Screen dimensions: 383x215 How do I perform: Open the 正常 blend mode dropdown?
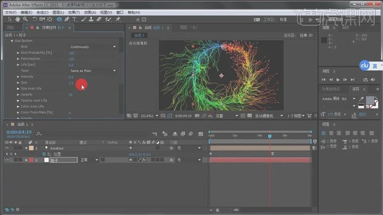click(89, 160)
